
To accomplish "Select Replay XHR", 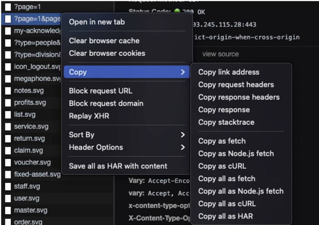I will 89,116.
